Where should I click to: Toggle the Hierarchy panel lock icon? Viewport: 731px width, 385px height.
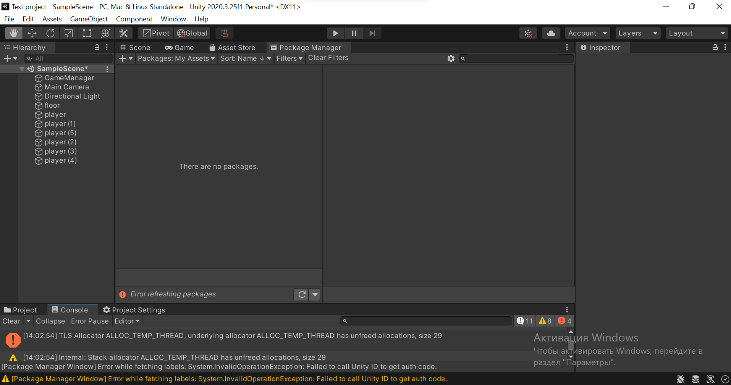click(x=97, y=47)
